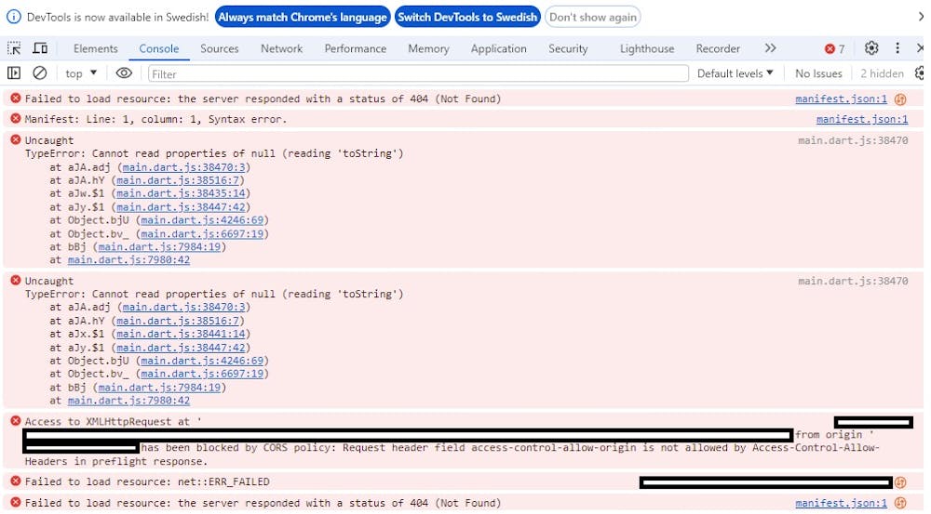Screen dimensions: 931x514
Task: Click the red error count badge showing 7
Action: tap(834, 48)
